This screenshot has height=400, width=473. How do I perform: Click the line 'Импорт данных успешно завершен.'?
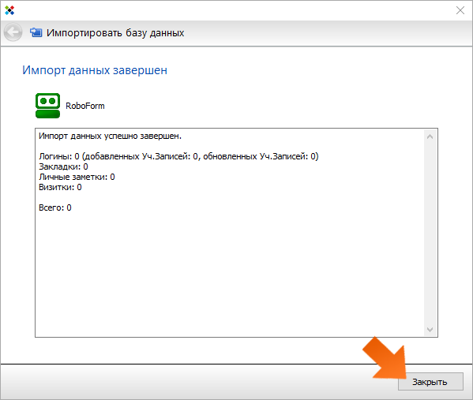110,136
